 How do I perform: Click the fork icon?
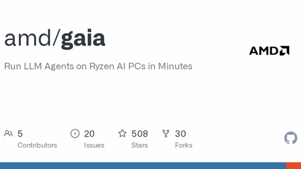pos(166,133)
